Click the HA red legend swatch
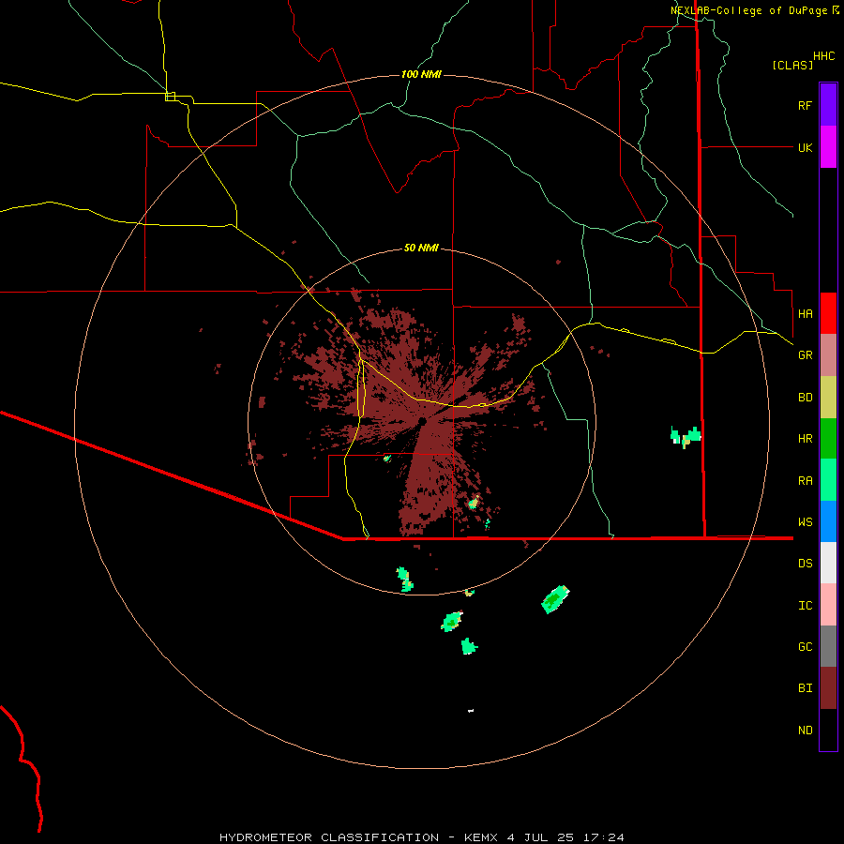The width and height of the screenshot is (844, 844). point(828,313)
